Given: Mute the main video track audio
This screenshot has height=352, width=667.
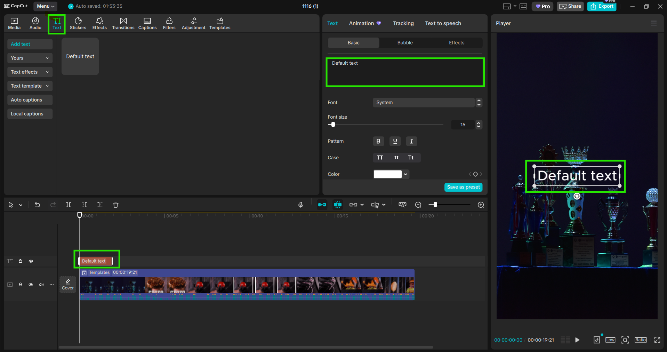Looking at the screenshot, I should 41,285.
